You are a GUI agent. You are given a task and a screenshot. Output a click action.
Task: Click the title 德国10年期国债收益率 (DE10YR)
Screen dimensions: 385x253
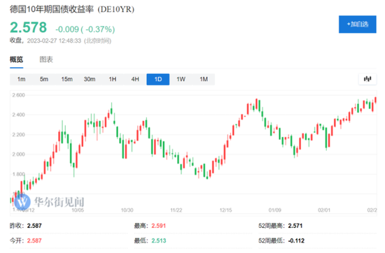click(72, 9)
